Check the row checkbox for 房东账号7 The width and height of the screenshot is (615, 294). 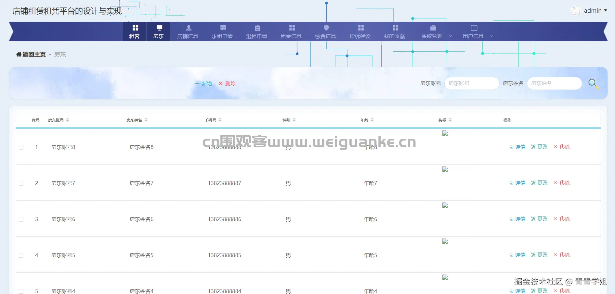21,183
